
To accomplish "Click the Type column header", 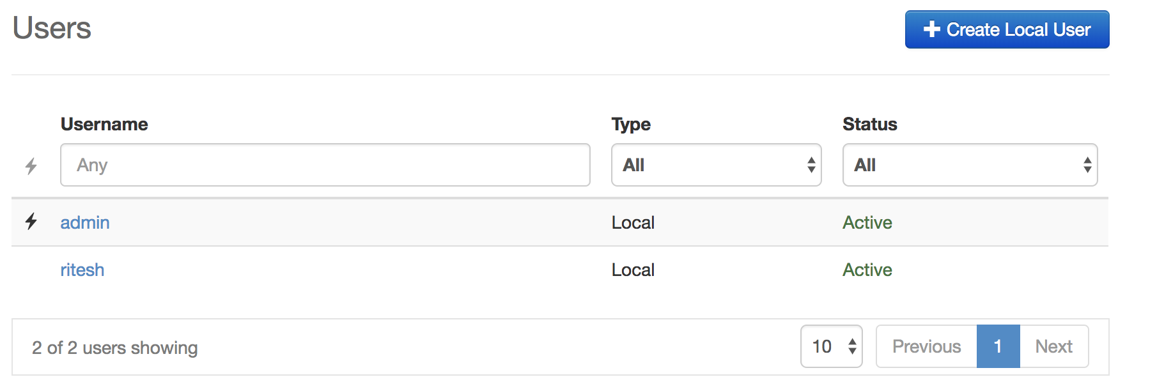I will (x=631, y=124).
